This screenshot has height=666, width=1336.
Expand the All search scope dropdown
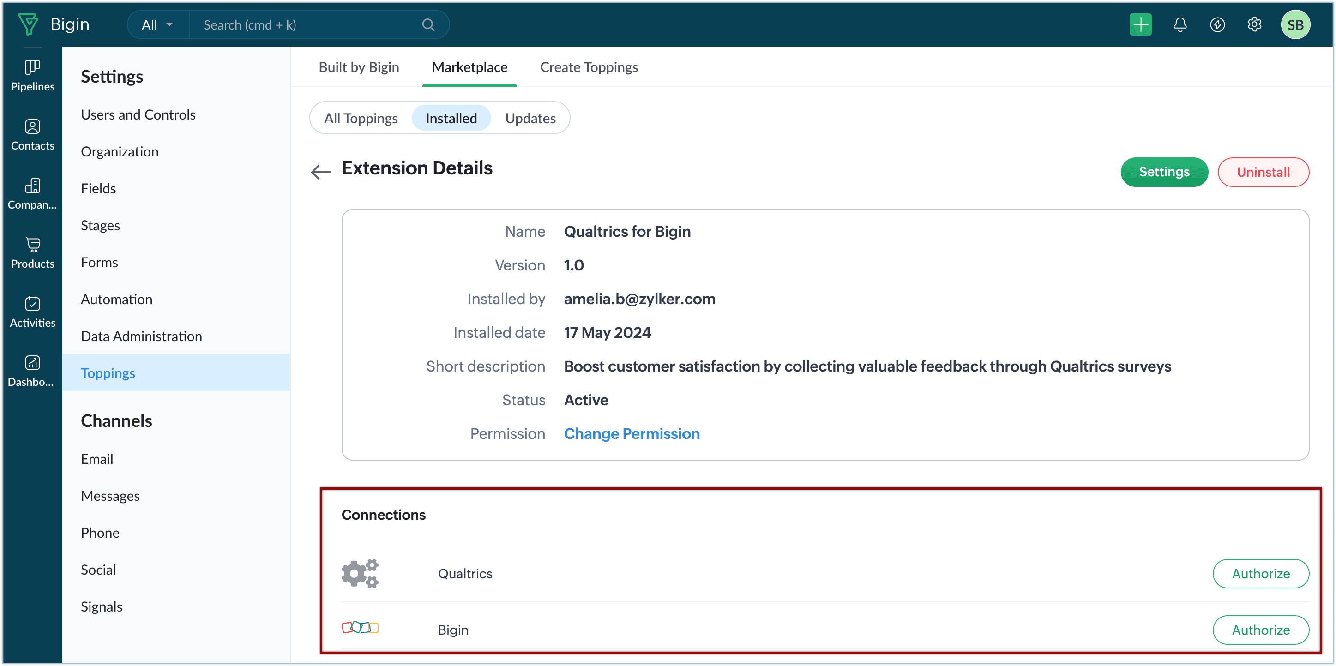[157, 25]
